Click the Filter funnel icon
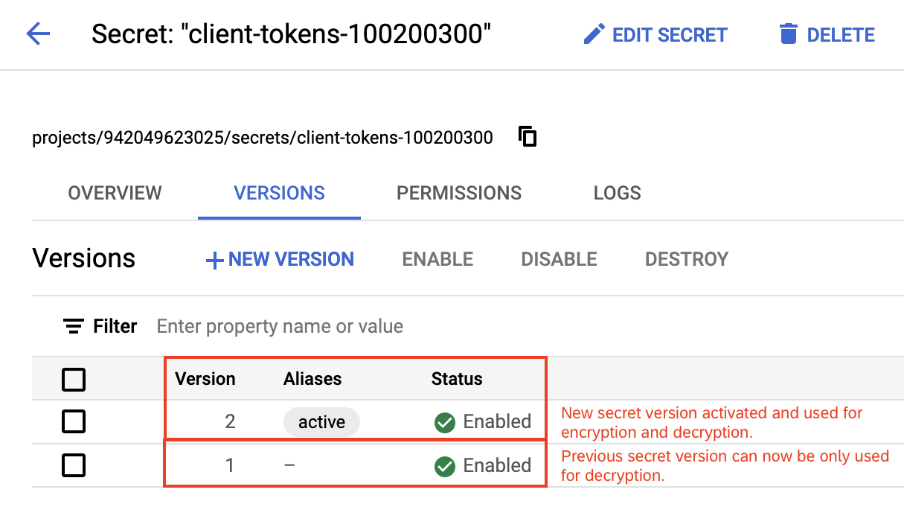The image size is (904, 507). coord(72,326)
